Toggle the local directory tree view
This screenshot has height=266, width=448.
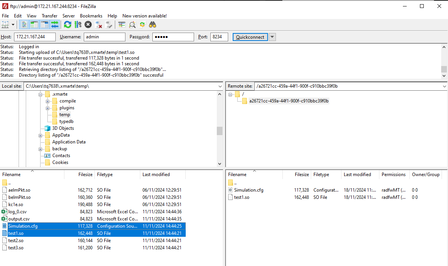(34, 24)
